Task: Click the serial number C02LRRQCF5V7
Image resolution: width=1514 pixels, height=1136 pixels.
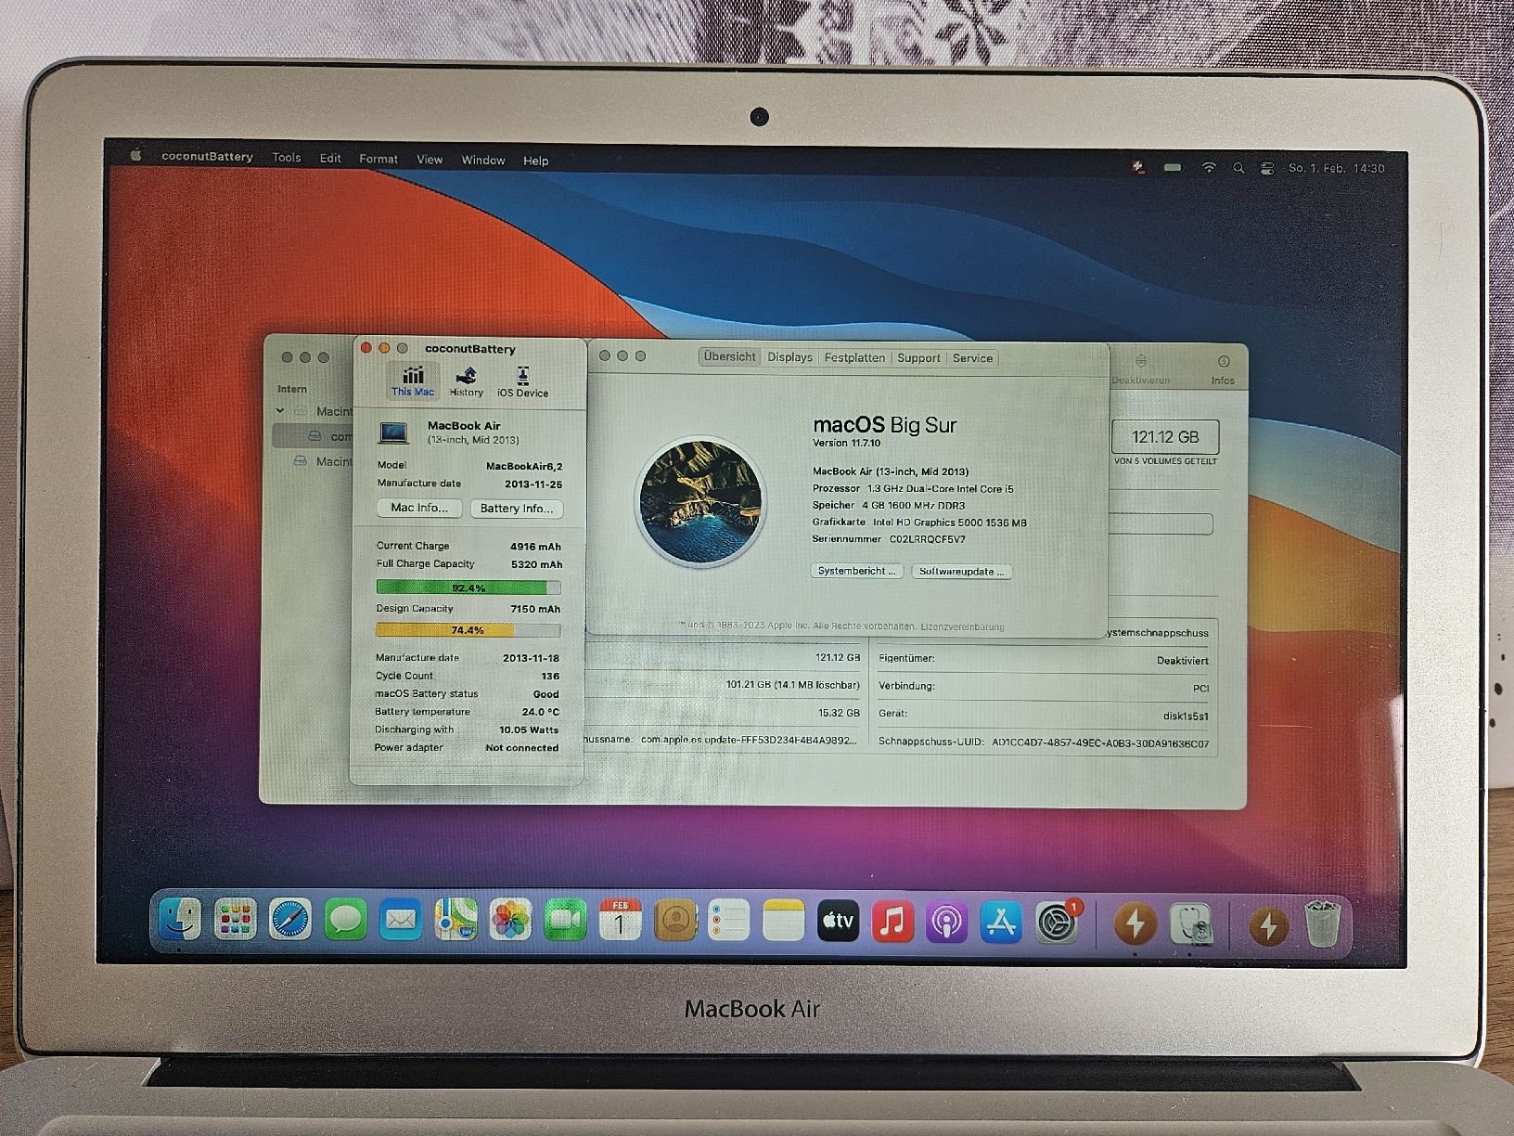Action: (928, 539)
